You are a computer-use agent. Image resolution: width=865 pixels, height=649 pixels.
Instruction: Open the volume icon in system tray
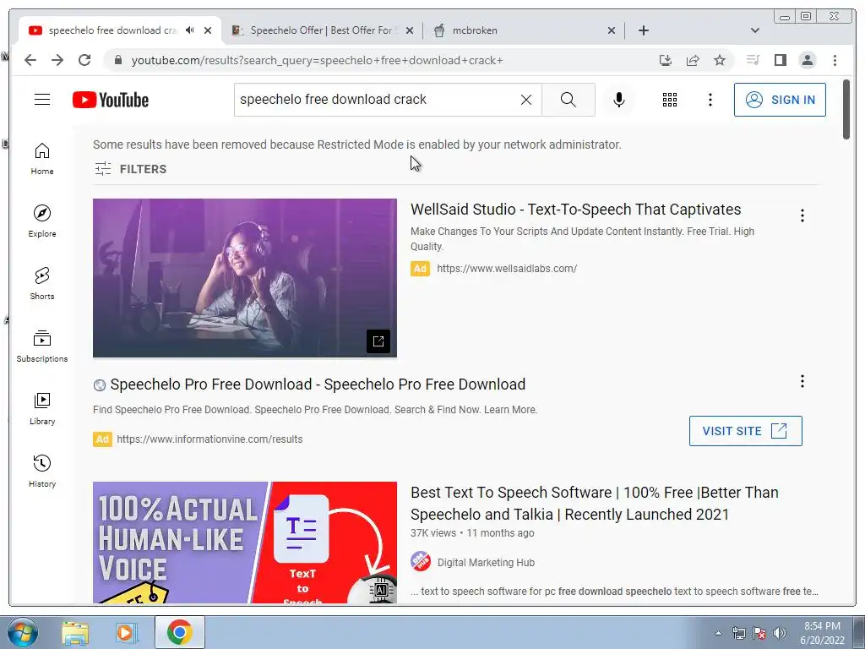780,633
